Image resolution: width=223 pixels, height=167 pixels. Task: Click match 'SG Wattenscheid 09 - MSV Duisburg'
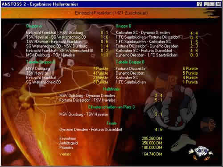pos(57,46)
